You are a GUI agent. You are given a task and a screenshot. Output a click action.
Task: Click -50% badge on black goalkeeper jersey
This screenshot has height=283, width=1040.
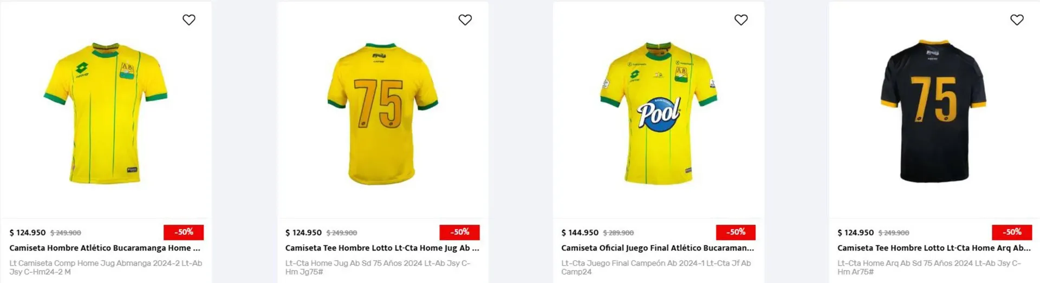tap(1011, 232)
